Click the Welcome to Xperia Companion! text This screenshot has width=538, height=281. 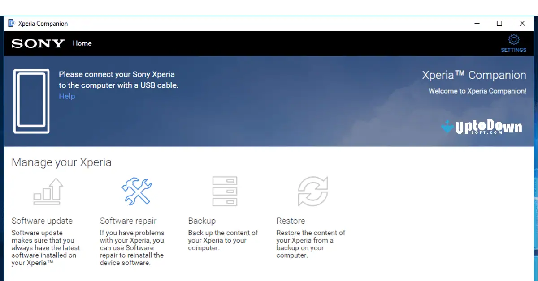pyautogui.click(x=477, y=91)
